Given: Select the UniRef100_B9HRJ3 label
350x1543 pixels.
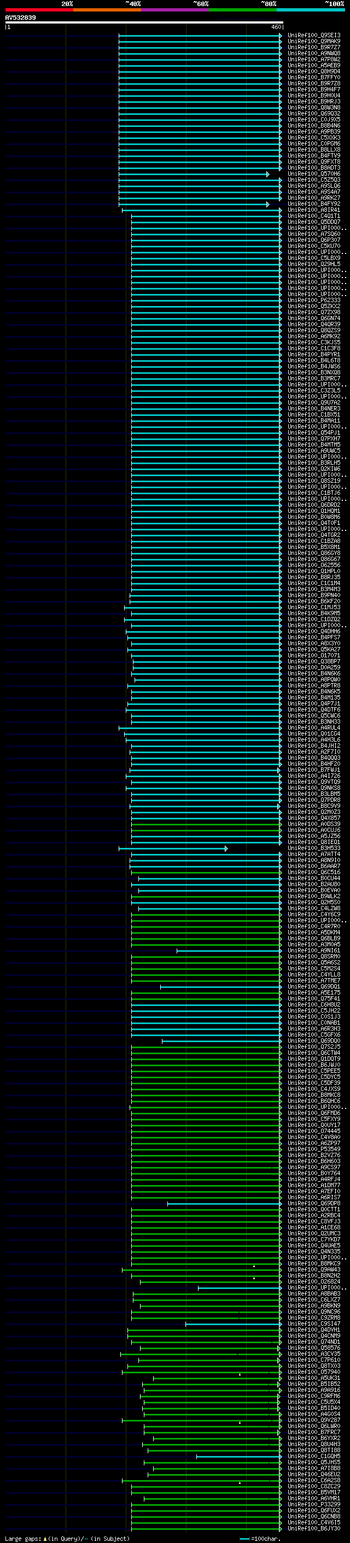Looking at the screenshot, I should tap(314, 102).
